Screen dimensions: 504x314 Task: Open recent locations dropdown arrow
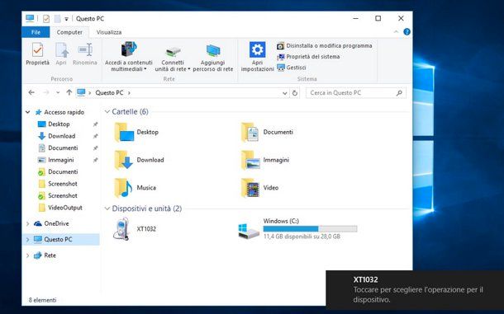[x=58, y=92]
